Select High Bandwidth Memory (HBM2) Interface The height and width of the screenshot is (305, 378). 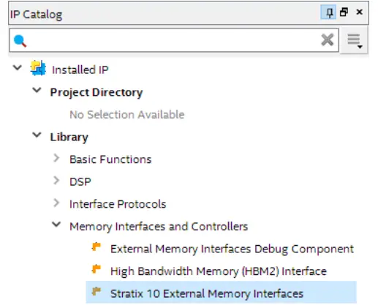[219, 271]
